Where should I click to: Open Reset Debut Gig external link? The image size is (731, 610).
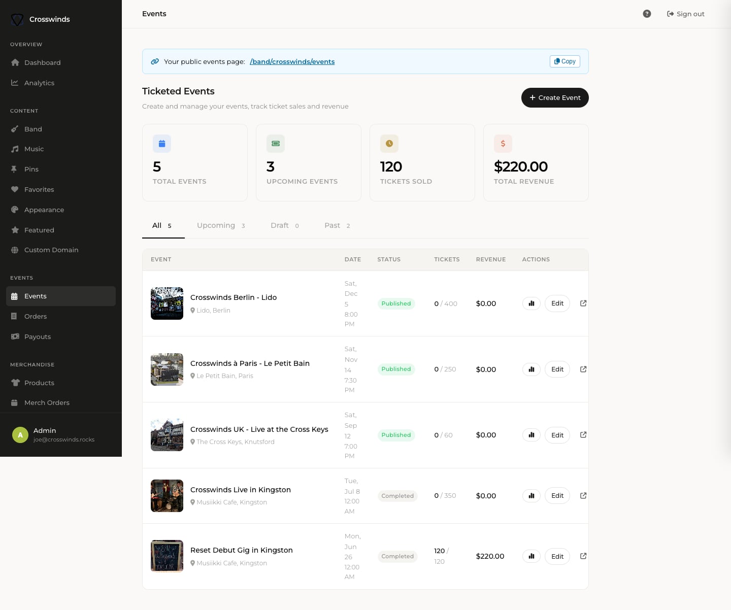coord(583,556)
